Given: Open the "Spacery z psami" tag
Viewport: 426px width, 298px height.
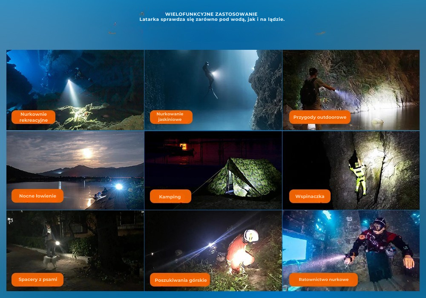Looking at the screenshot, I should click(35, 280).
